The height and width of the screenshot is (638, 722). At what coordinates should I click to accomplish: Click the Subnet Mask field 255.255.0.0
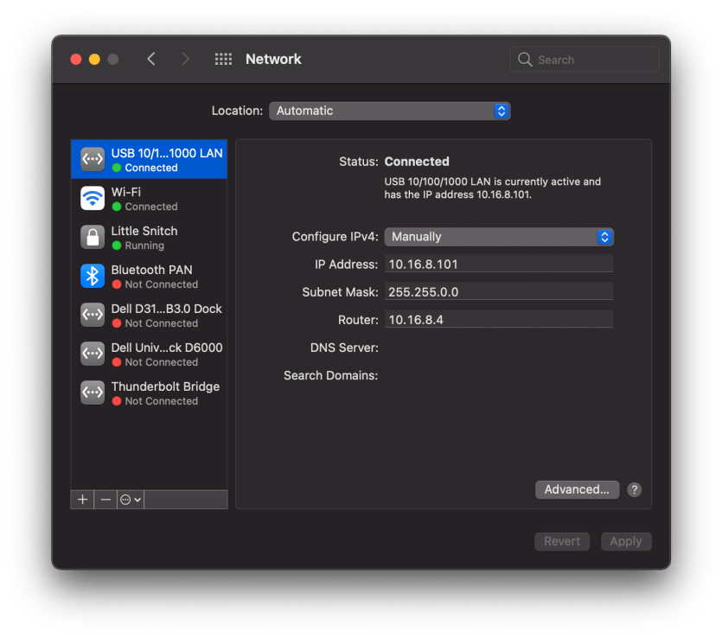point(499,291)
